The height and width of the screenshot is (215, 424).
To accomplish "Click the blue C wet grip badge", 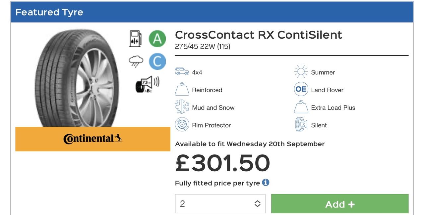I will coord(157,62).
